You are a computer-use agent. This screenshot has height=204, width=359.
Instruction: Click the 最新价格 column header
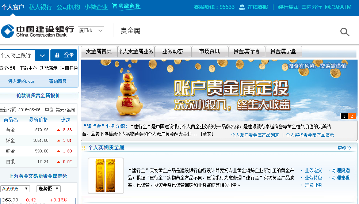[38, 120]
